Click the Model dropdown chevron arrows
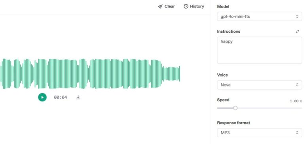This screenshot has width=304, height=144. point(297,17)
